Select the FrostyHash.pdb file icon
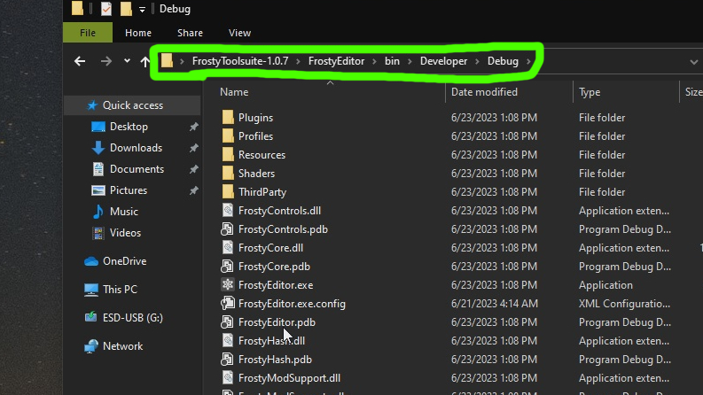703x395 pixels. coord(227,360)
